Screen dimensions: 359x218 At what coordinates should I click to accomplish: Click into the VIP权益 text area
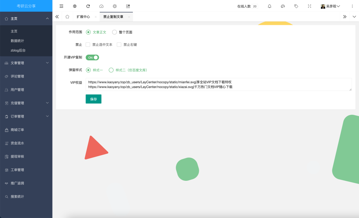tap(218, 84)
